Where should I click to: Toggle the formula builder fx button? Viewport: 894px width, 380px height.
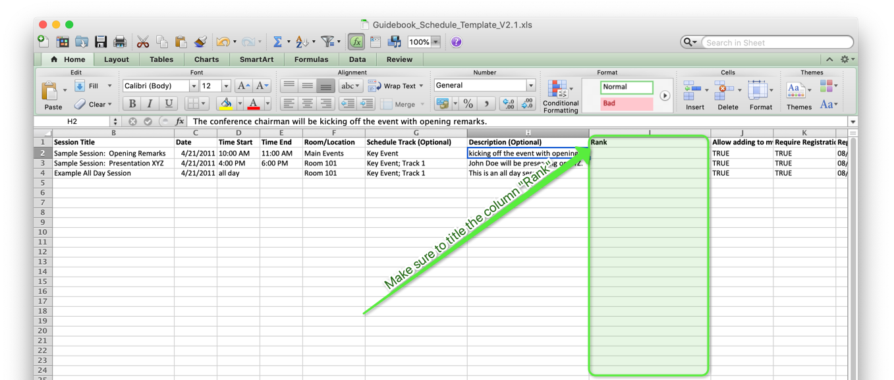(356, 42)
